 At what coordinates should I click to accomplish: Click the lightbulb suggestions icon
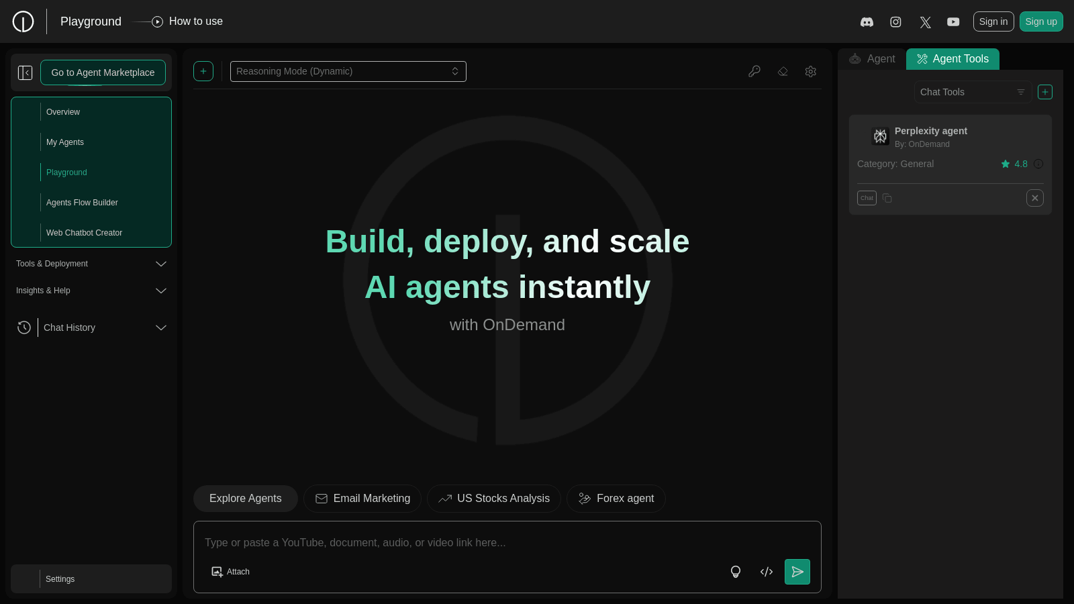coord(736,572)
